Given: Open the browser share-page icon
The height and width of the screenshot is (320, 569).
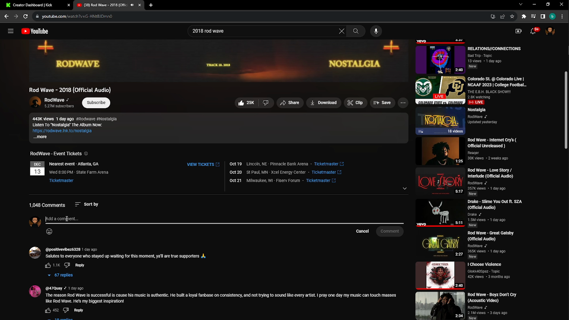Looking at the screenshot, I should click(503, 16).
